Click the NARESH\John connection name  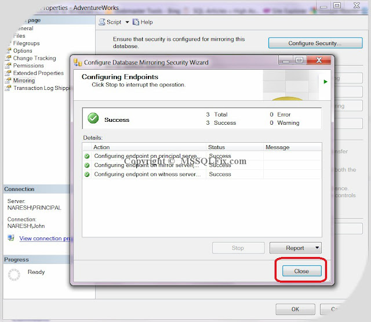[x=26, y=226]
